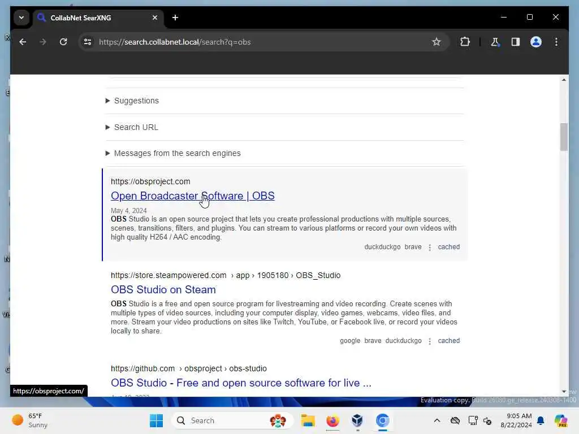Screen dimensions: 579x434
Task: Bookmark this page with the star icon
Action: (x=436, y=42)
